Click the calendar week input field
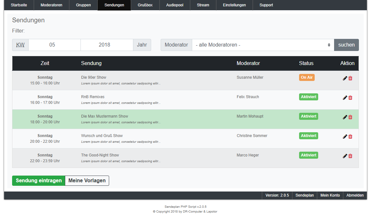The height and width of the screenshot is (217, 371). 54,45
